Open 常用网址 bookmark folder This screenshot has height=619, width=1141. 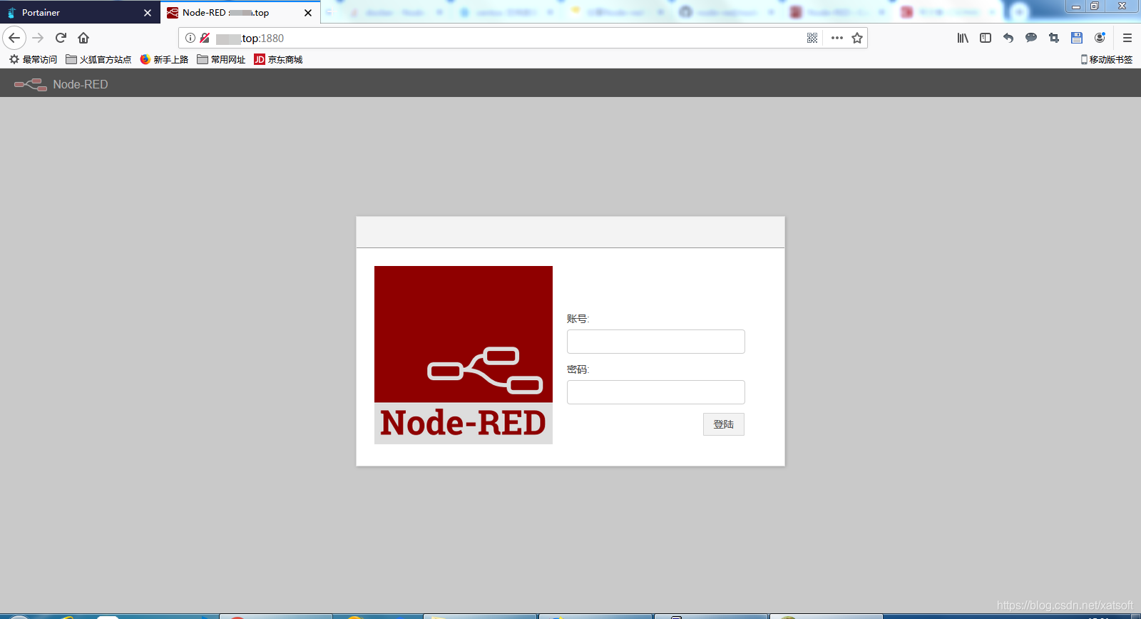(221, 59)
